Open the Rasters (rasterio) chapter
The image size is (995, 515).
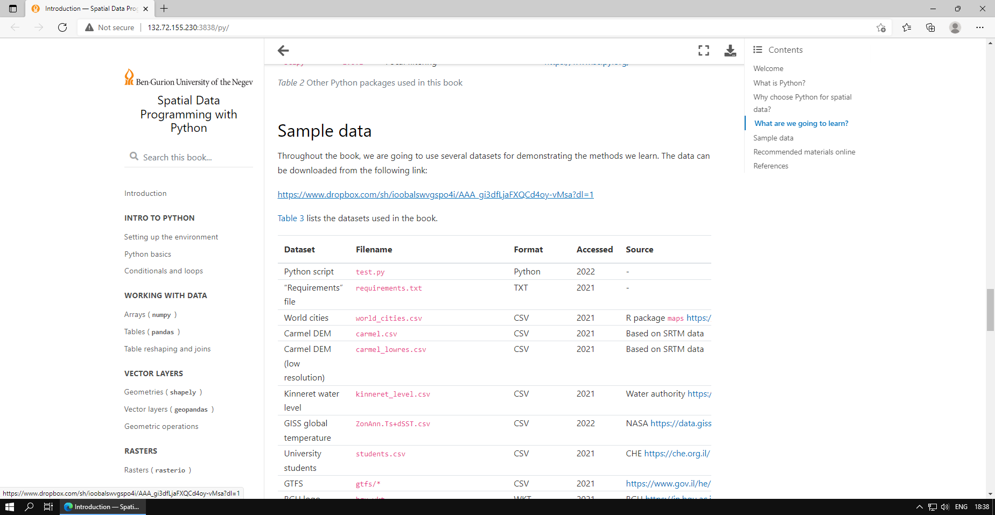pos(158,470)
